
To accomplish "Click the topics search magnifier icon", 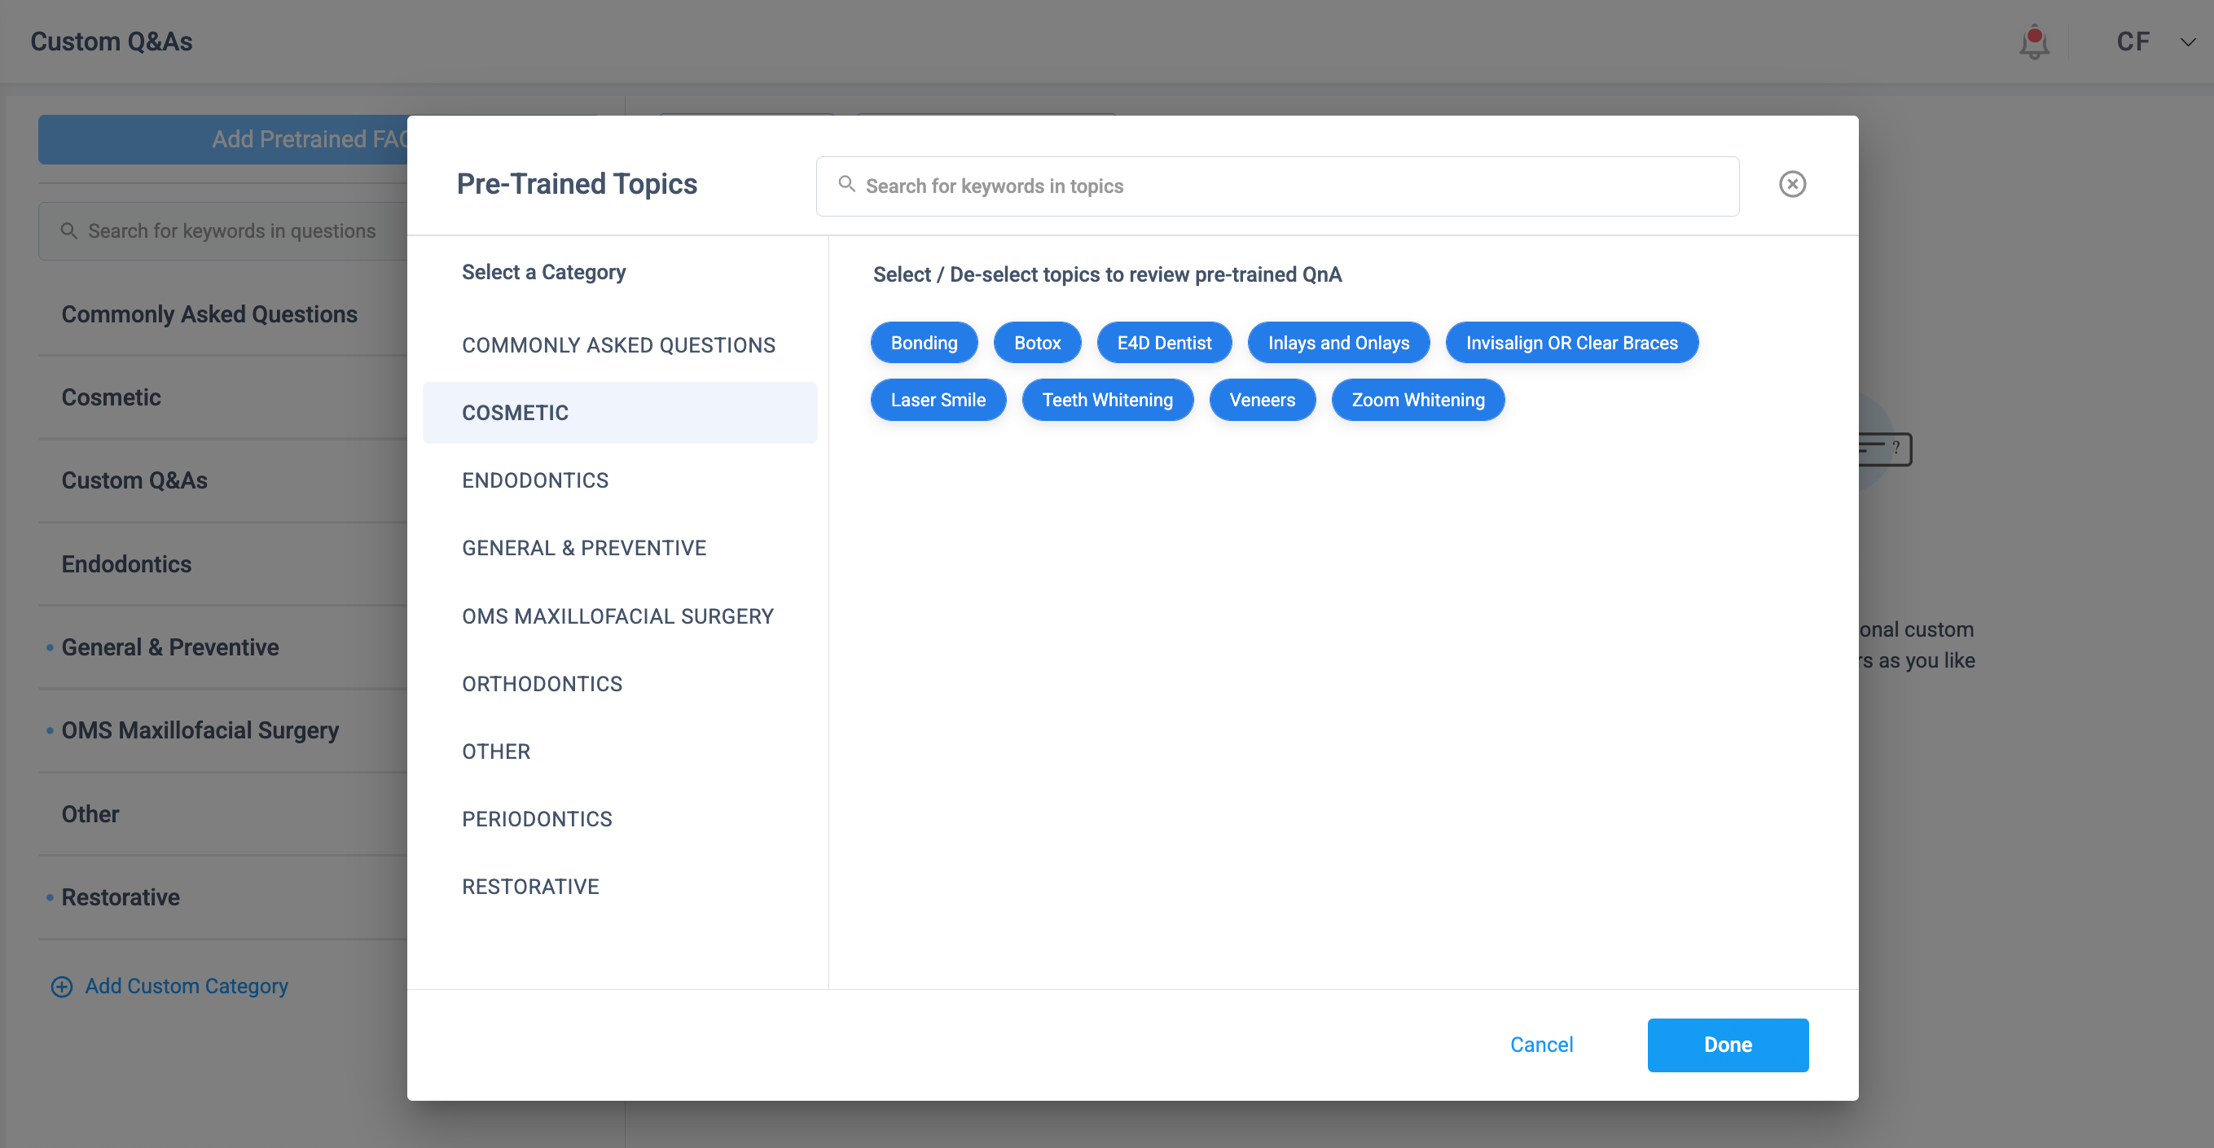I will click(x=846, y=185).
